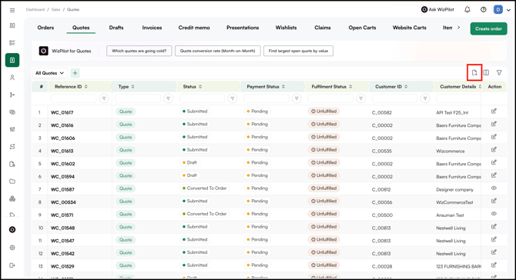The width and height of the screenshot is (516, 280).
Task: Click the Reference ID column filter funnel
Action: (x=104, y=98)
